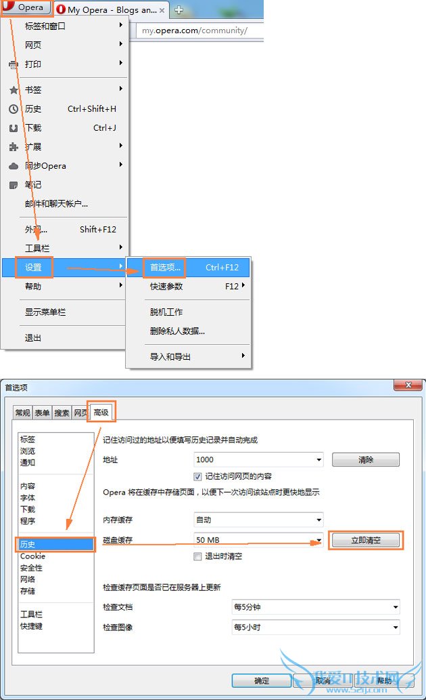Click the 清除 button
The width and height of the screenshot is (426, 700).
(366, 459)
